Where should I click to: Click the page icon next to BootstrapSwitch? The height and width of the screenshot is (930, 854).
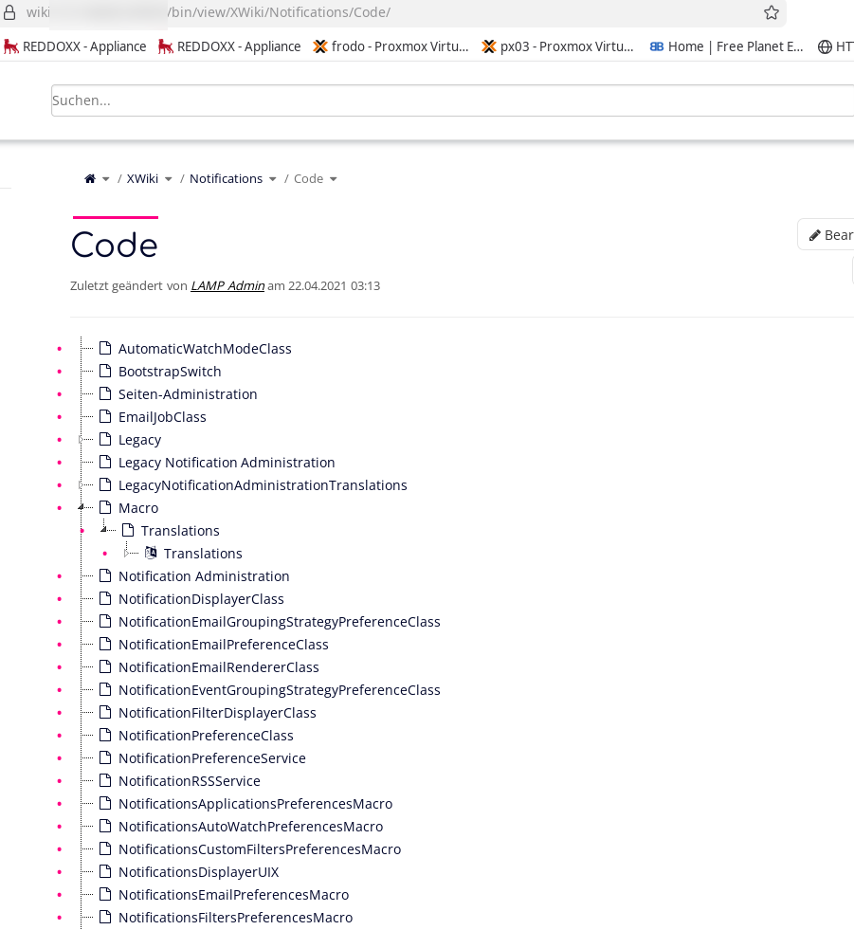coord(105,372)
